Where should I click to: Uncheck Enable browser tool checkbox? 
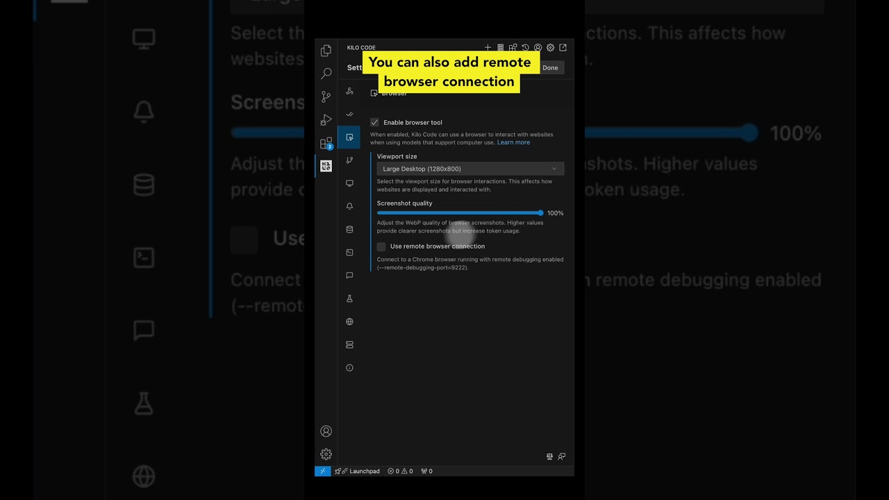374,122
